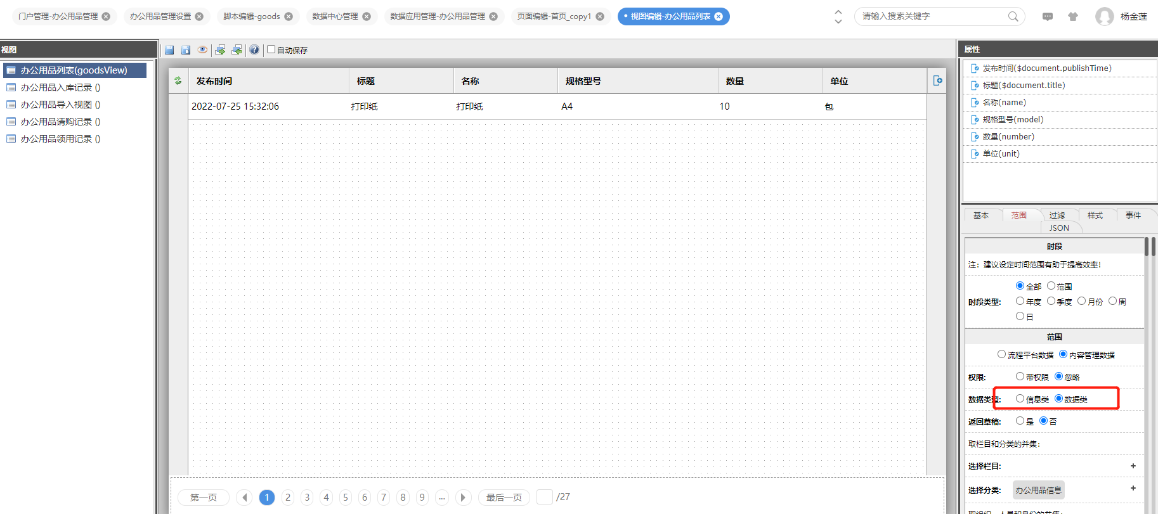1158x514 pixels.
Task: Preview the view with the eye icon
Action: click(x=202, y=49)
